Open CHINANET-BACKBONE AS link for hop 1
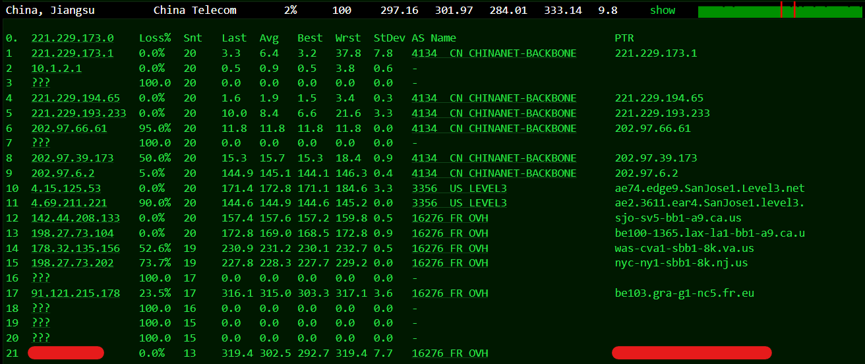The width and height of the screenshot is (865, 364). click(494, 53)
